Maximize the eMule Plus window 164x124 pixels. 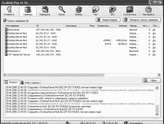(x=156, y=3)
